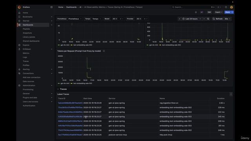Open Snapshots in sidebar

pos(27,33)
